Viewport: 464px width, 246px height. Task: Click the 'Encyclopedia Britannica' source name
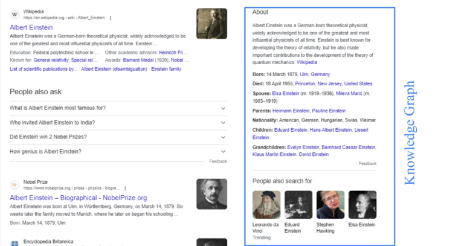pos(48,242)
